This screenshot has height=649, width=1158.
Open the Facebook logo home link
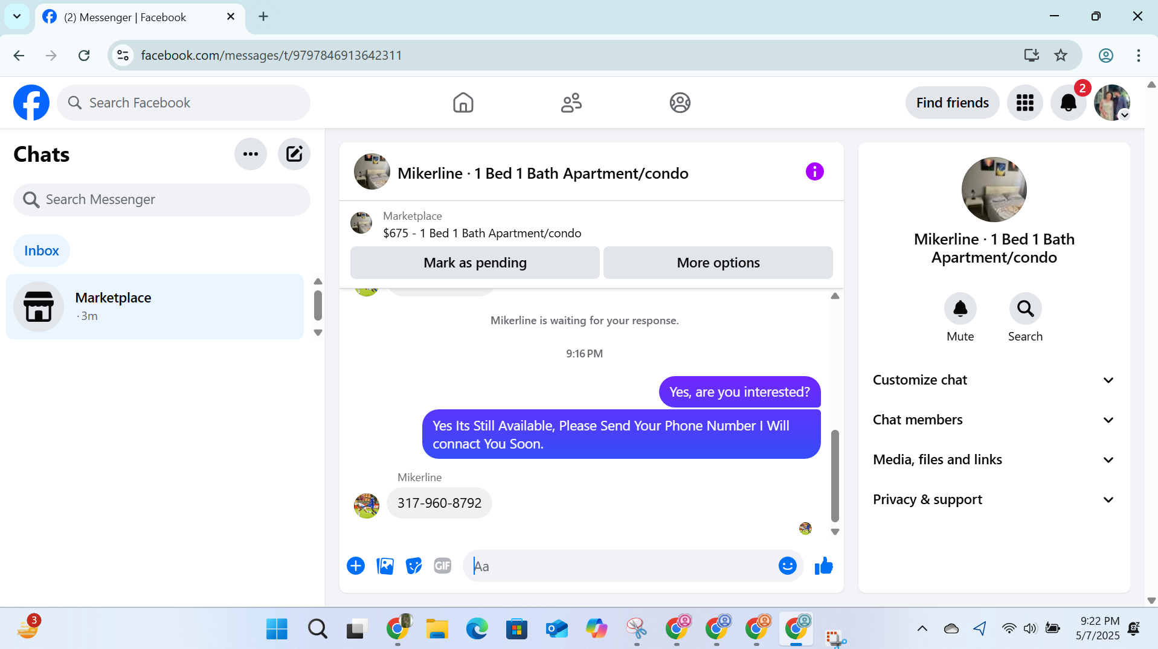(x=31, y=103)
